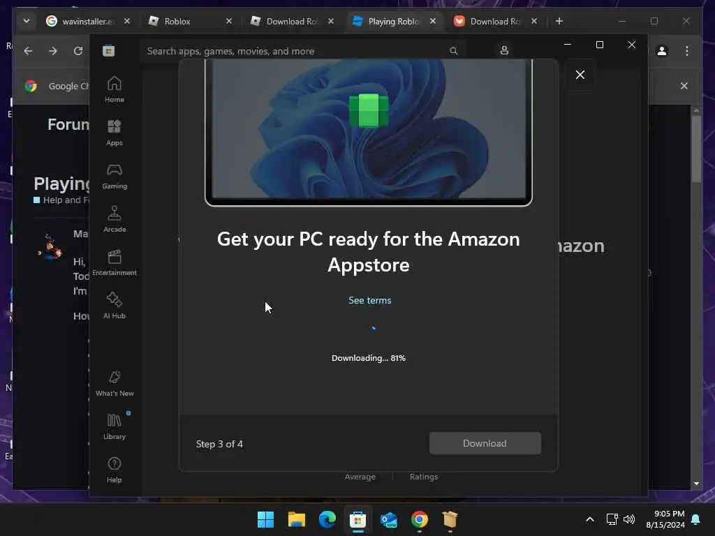
Task: Open the Store user account icon
Action: (504, 50)
